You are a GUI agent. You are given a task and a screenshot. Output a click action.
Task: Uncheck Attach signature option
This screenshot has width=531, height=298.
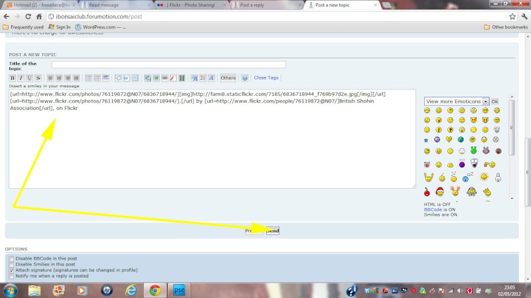(x=11, y=270)
